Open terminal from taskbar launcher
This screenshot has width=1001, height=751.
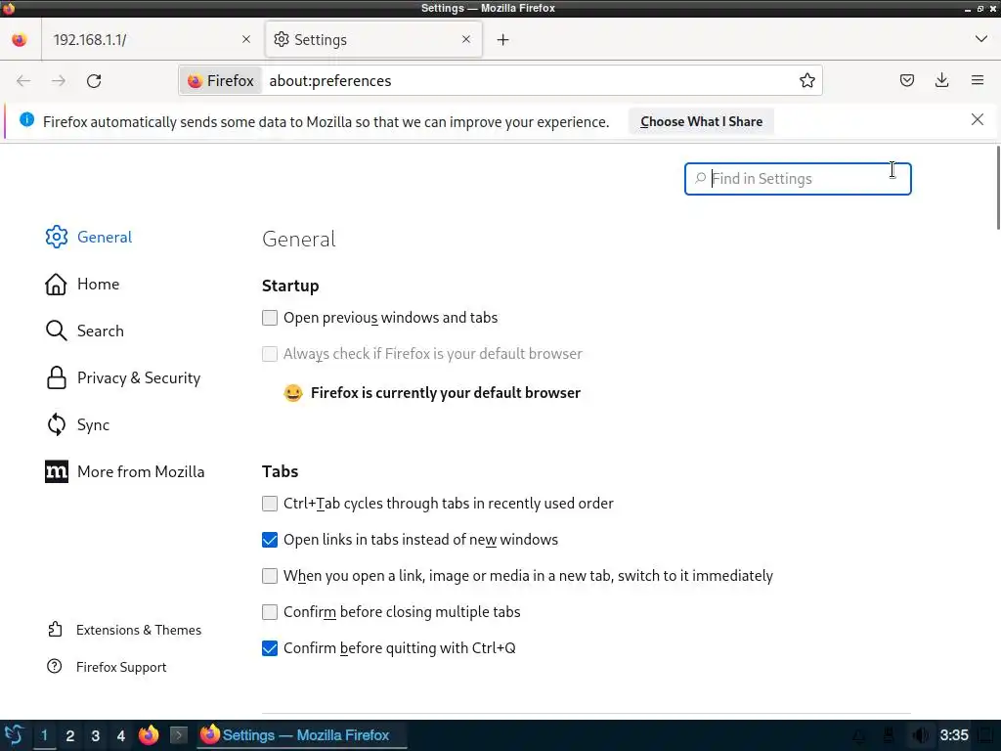[x=179, y=735]
